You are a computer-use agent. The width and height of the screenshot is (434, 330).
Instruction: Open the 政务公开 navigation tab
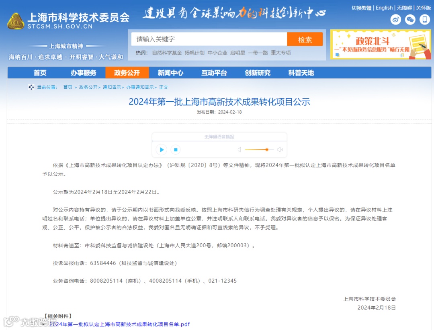pos(127,73)
